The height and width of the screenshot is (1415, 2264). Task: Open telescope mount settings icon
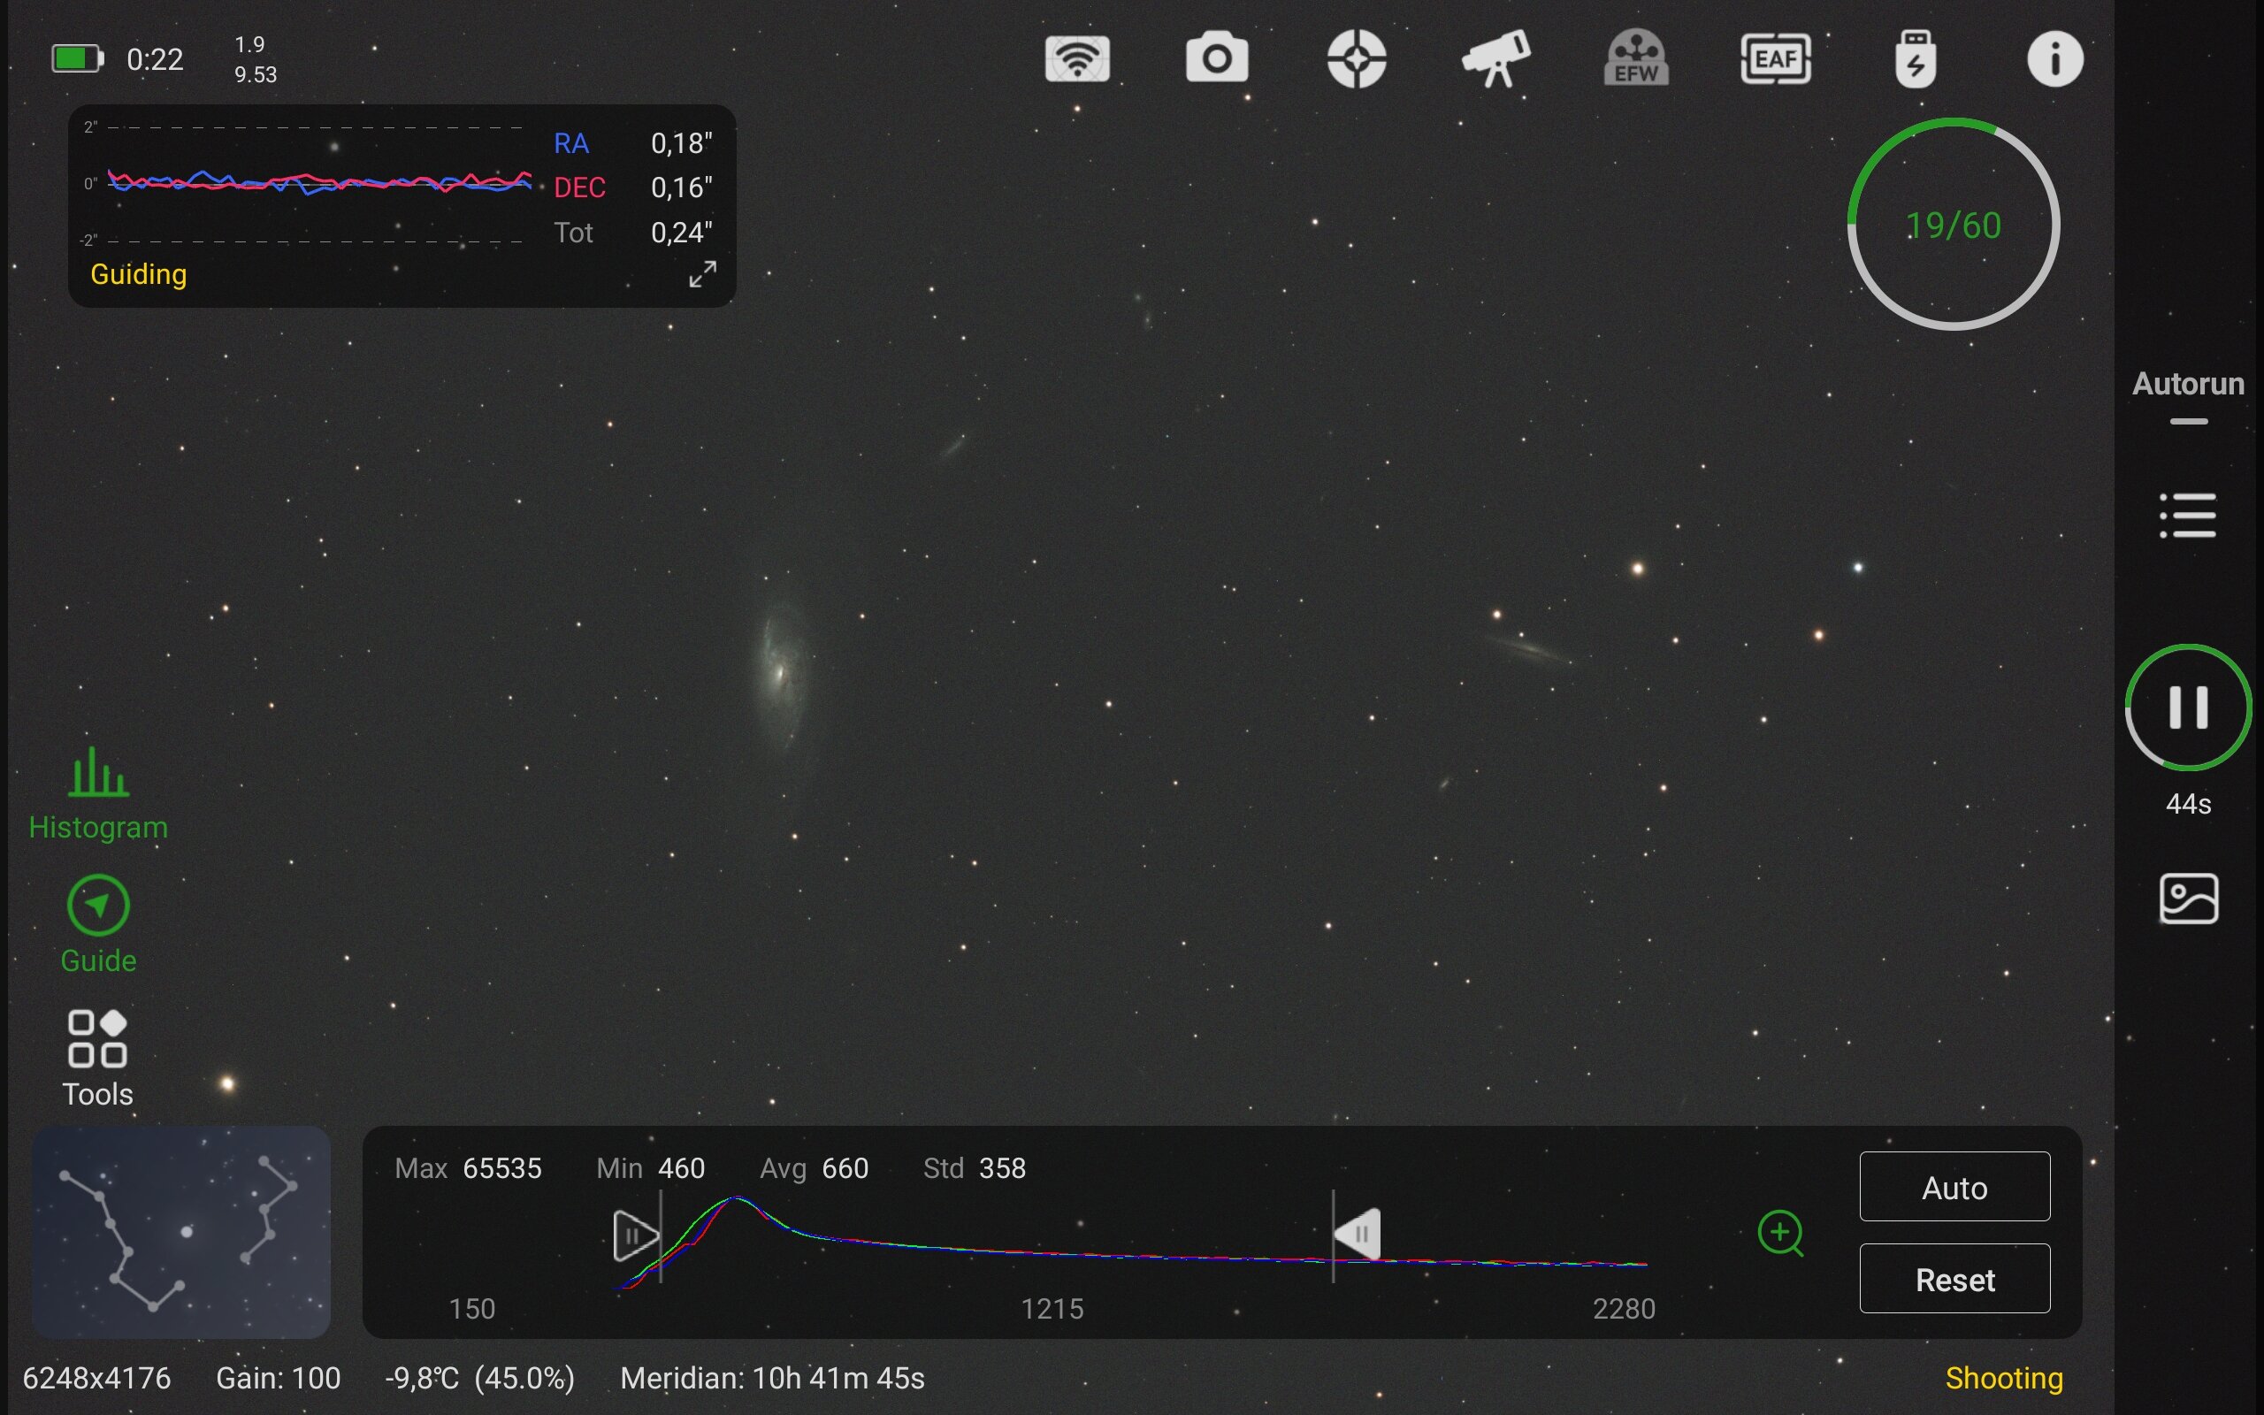click(1496, 60)
